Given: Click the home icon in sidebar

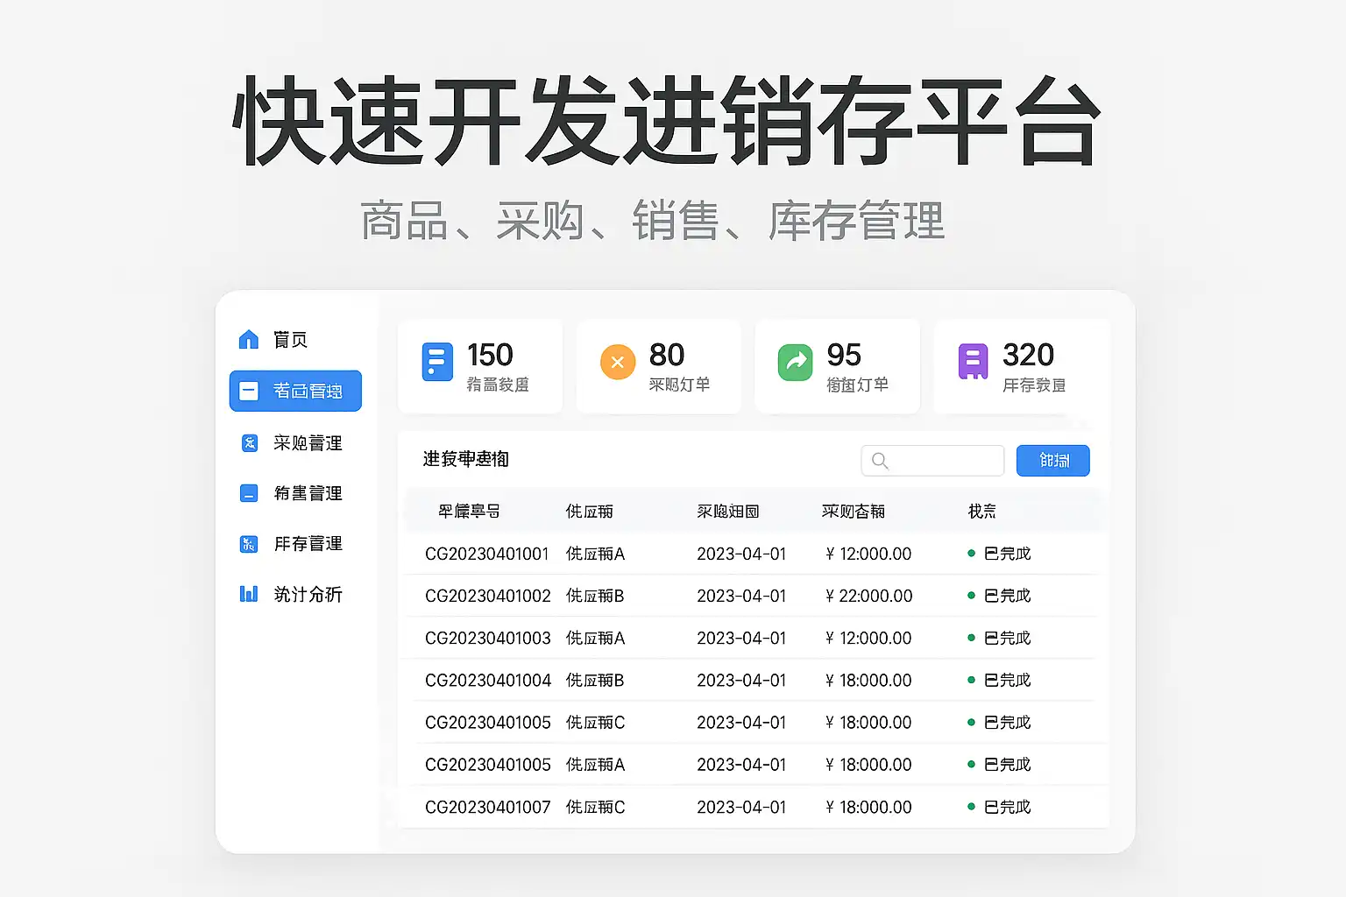Looking at the screenshot, I should (x=249, y=339).
